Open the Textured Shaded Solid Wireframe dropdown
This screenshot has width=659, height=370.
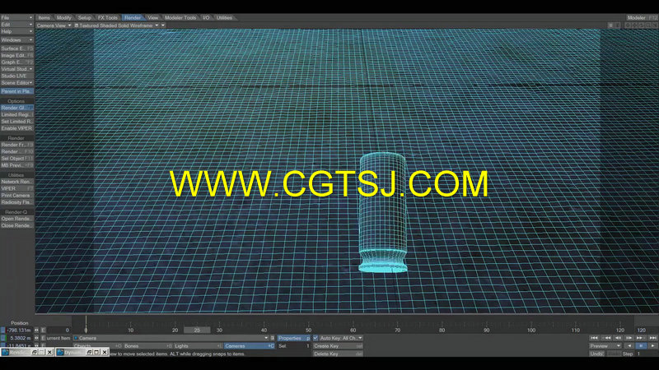click(x=116, y=25)
